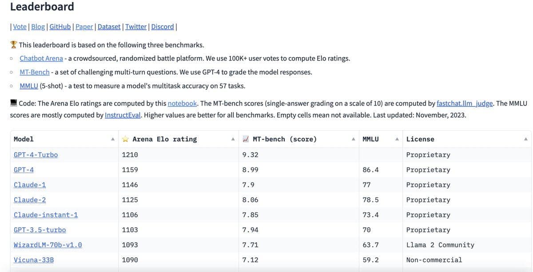533x272 pixels.
Task: Open the InstructEval link
Action: pyautogui.click(x=123, y=115)
